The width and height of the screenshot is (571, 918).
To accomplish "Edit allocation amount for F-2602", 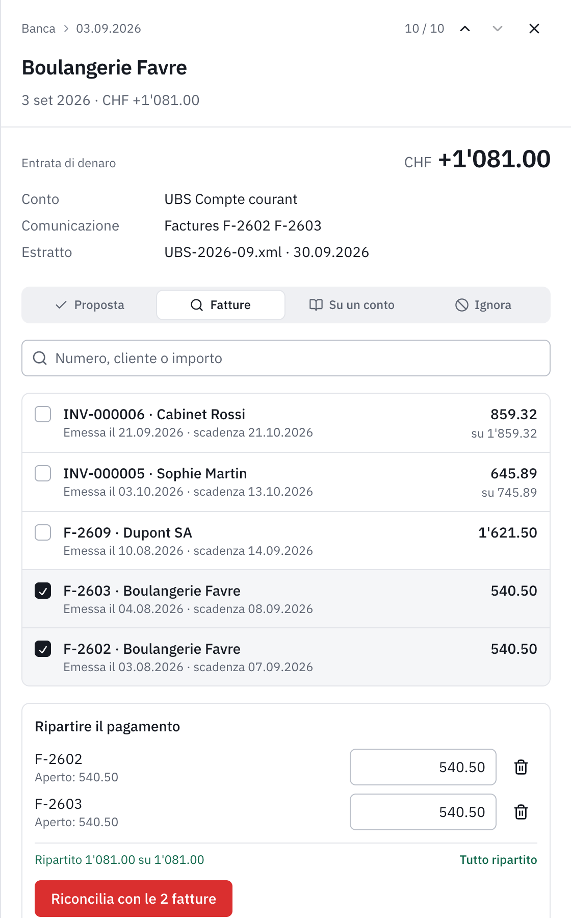I will 423,767.
